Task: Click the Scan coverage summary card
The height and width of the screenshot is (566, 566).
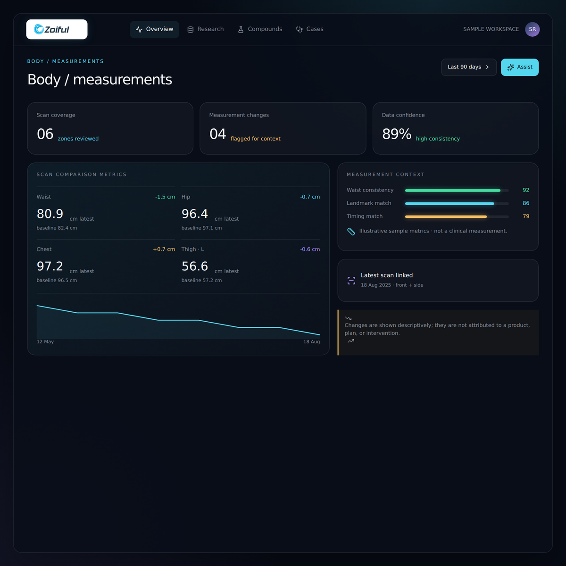Action: 110,128
